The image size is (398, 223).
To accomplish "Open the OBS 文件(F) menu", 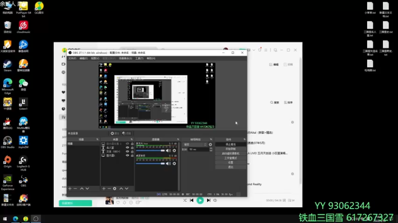I will [72, 58].
